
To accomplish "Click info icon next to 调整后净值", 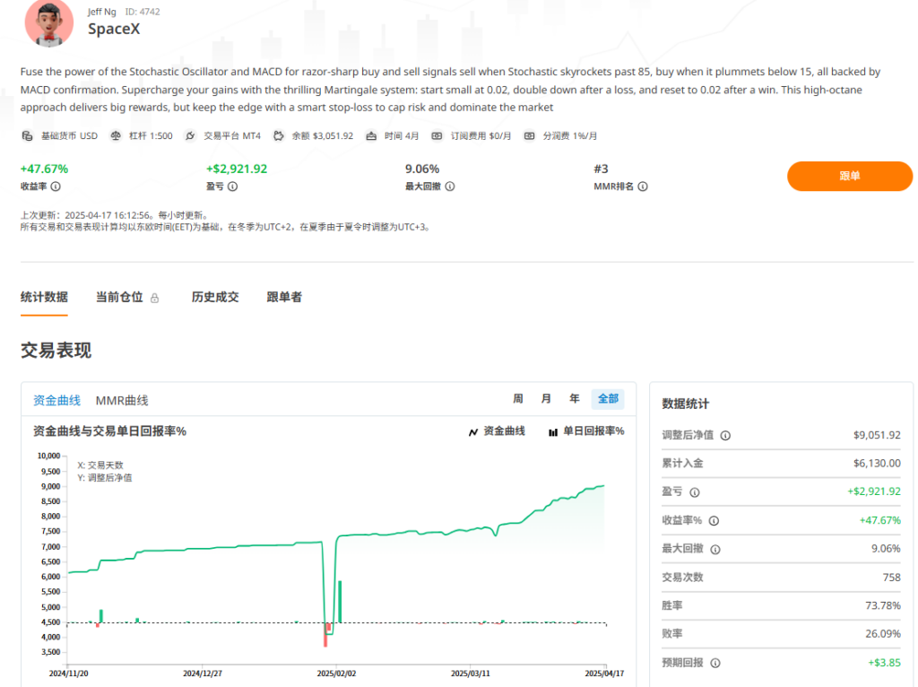I will [725, 435].
